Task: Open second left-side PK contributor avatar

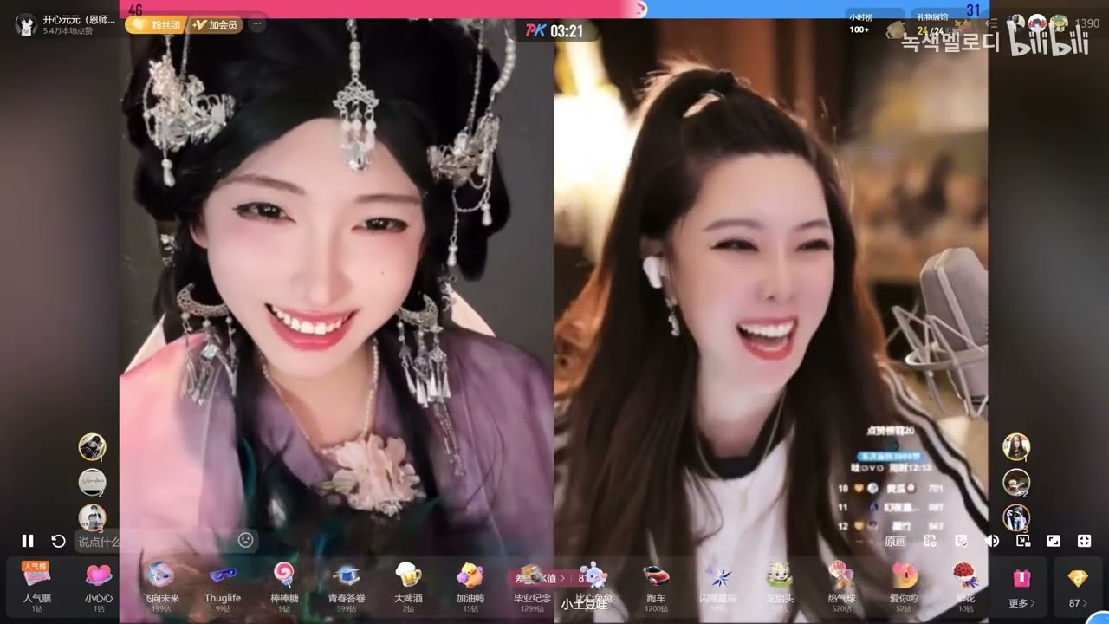Action: point(93,483)
